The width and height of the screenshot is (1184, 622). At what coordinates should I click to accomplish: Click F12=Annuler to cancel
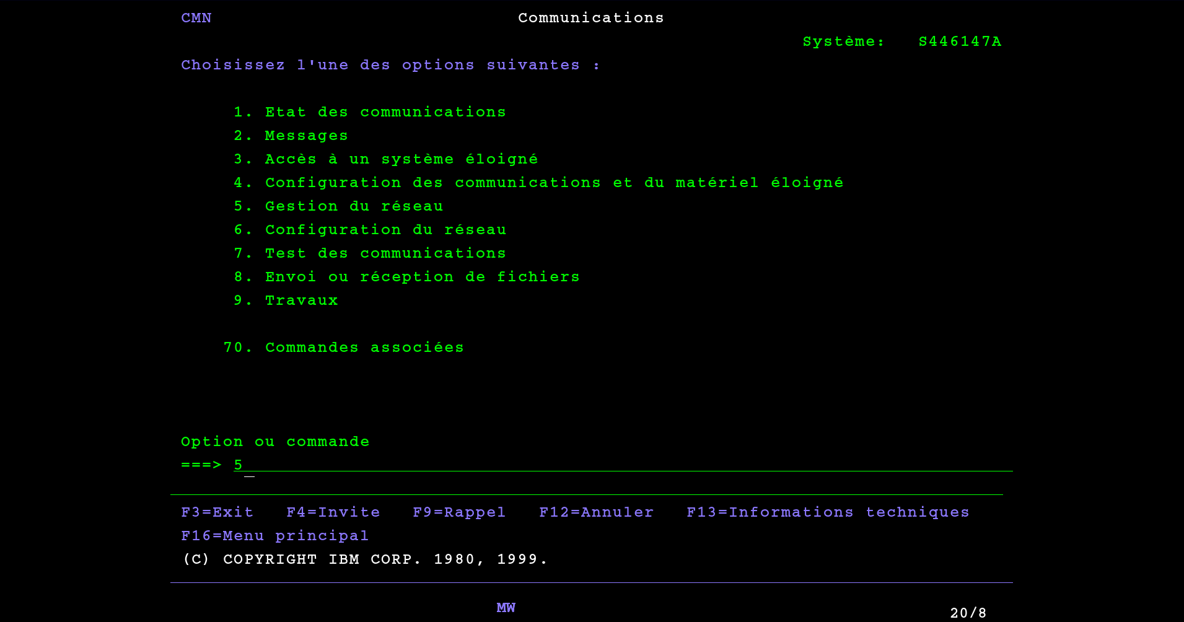596,512
